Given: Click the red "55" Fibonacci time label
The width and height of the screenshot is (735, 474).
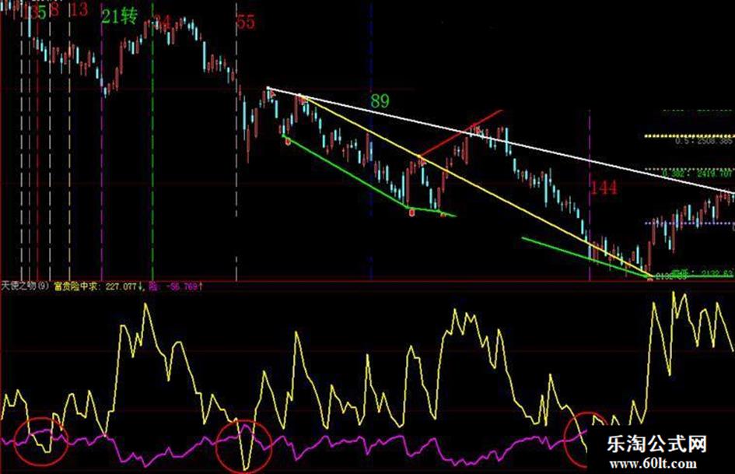Looking at the screenshot, I should (246, 22).
